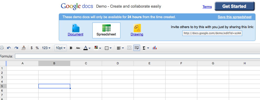Select column F header
The width and height of the screenshot is (260, 100).
click(181, 63)
